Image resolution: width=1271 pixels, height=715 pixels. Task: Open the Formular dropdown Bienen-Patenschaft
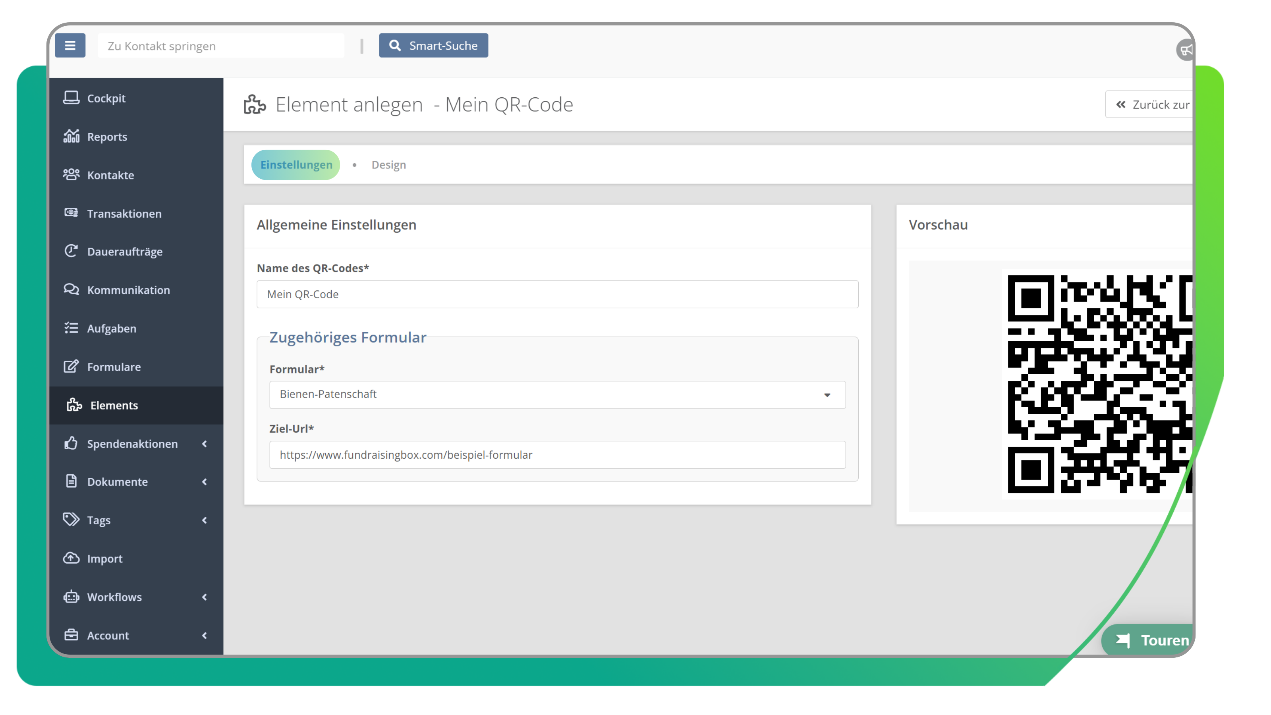pyautogui.click(x=557, y=394)
